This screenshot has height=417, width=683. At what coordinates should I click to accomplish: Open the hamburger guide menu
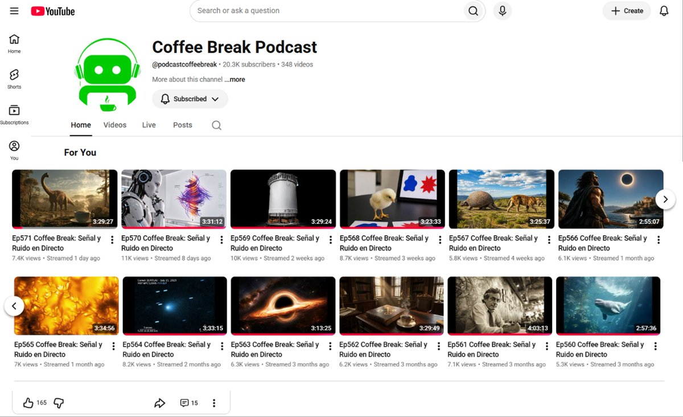[14, 11]
